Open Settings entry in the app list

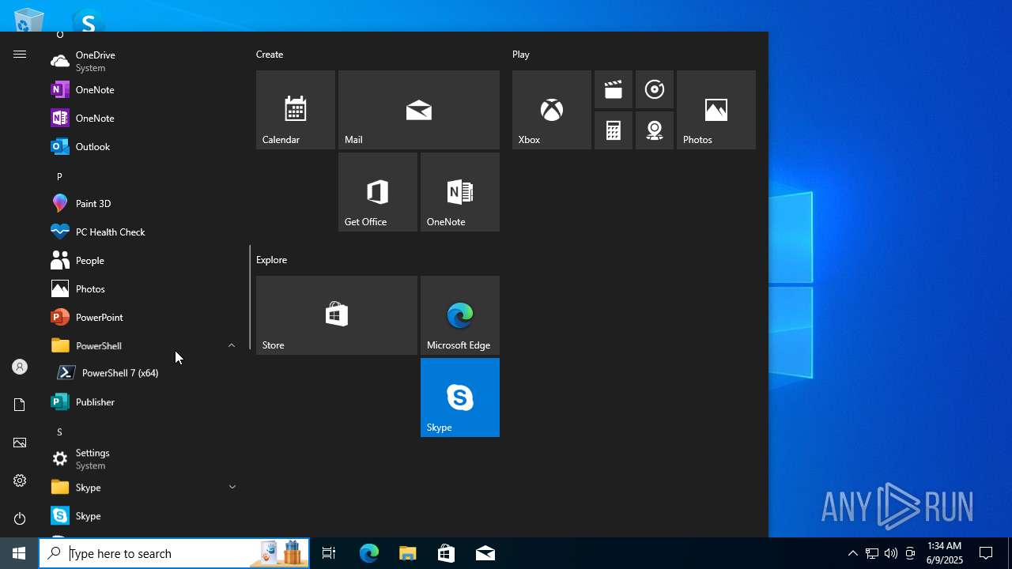[144, 458]
